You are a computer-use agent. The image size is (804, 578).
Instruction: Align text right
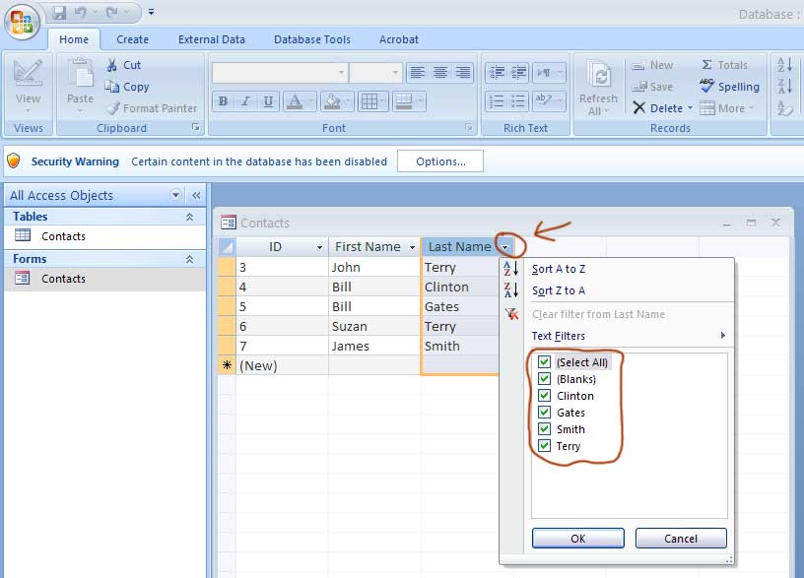463,72
